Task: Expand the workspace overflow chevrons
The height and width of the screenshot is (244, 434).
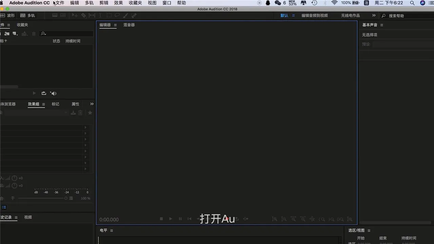Action: pos(374,16)
